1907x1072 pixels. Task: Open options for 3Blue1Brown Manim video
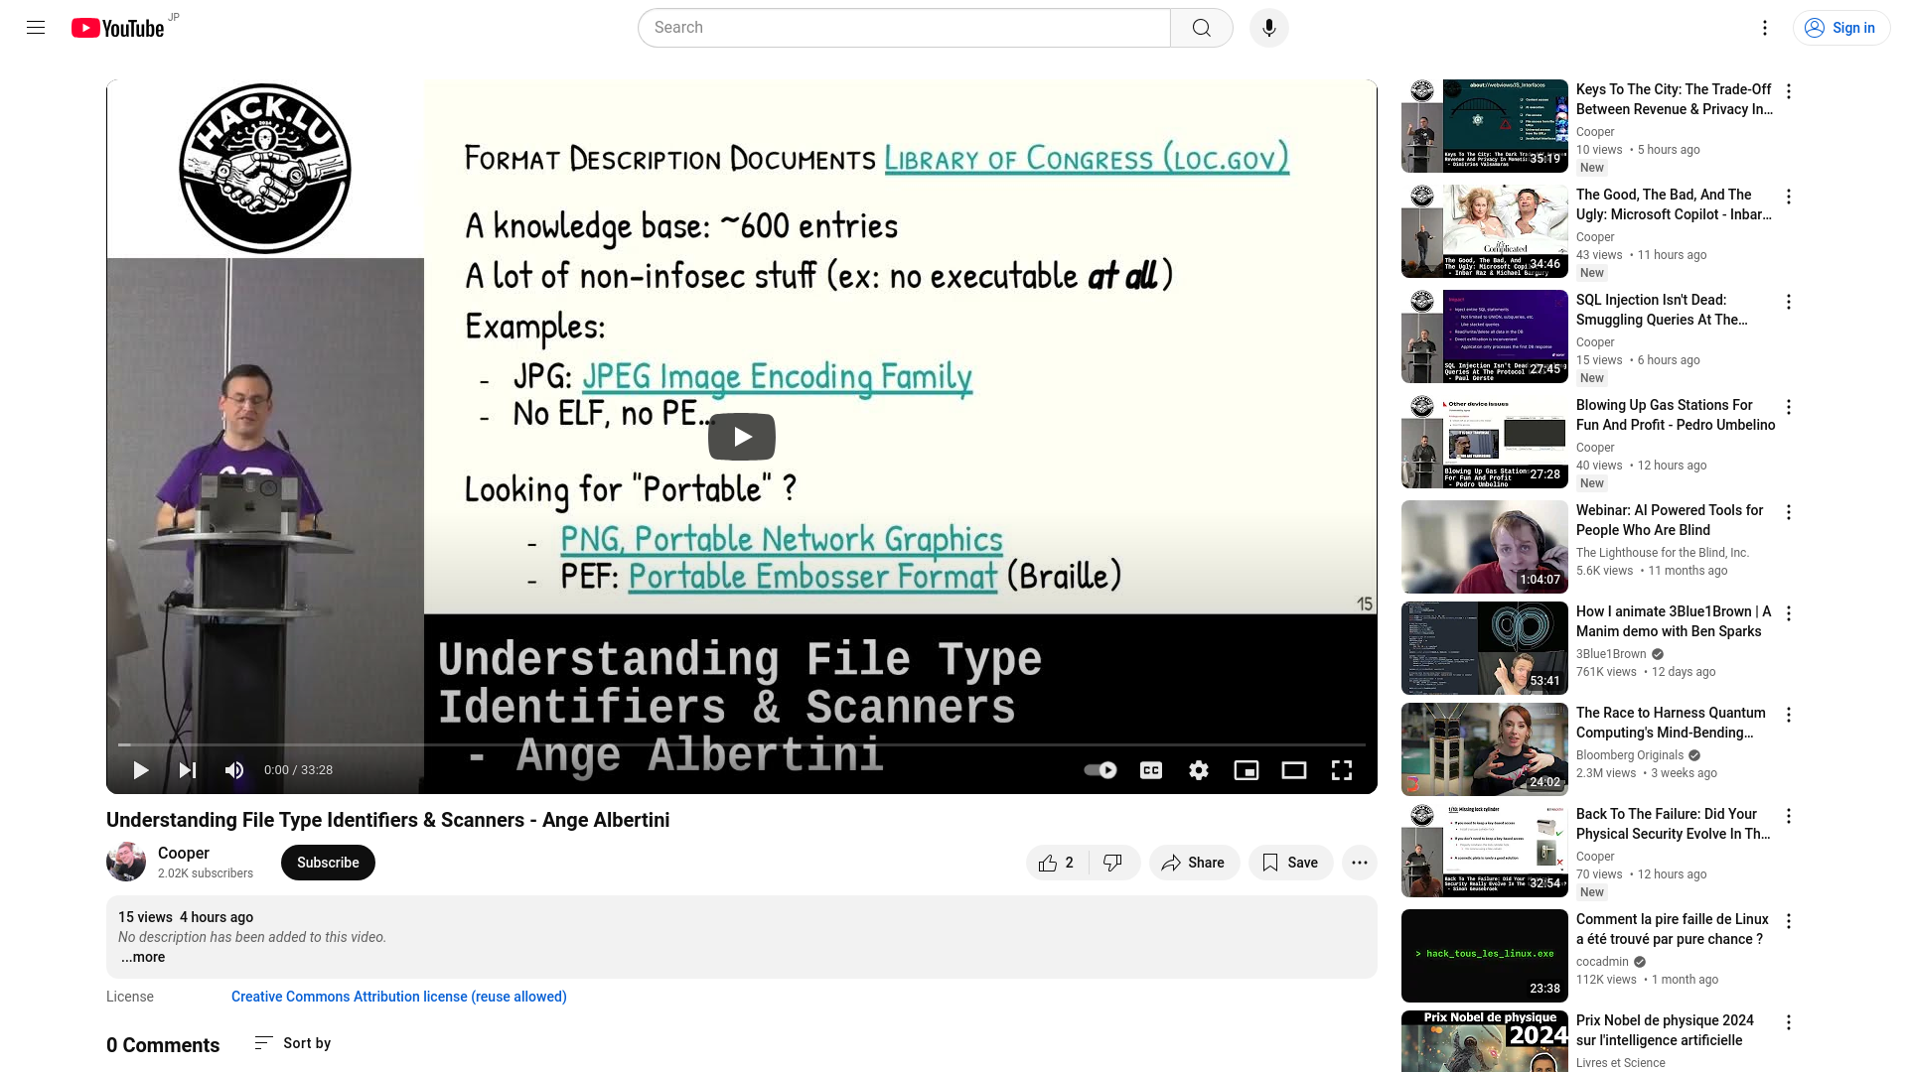(x=1789, y=613)
